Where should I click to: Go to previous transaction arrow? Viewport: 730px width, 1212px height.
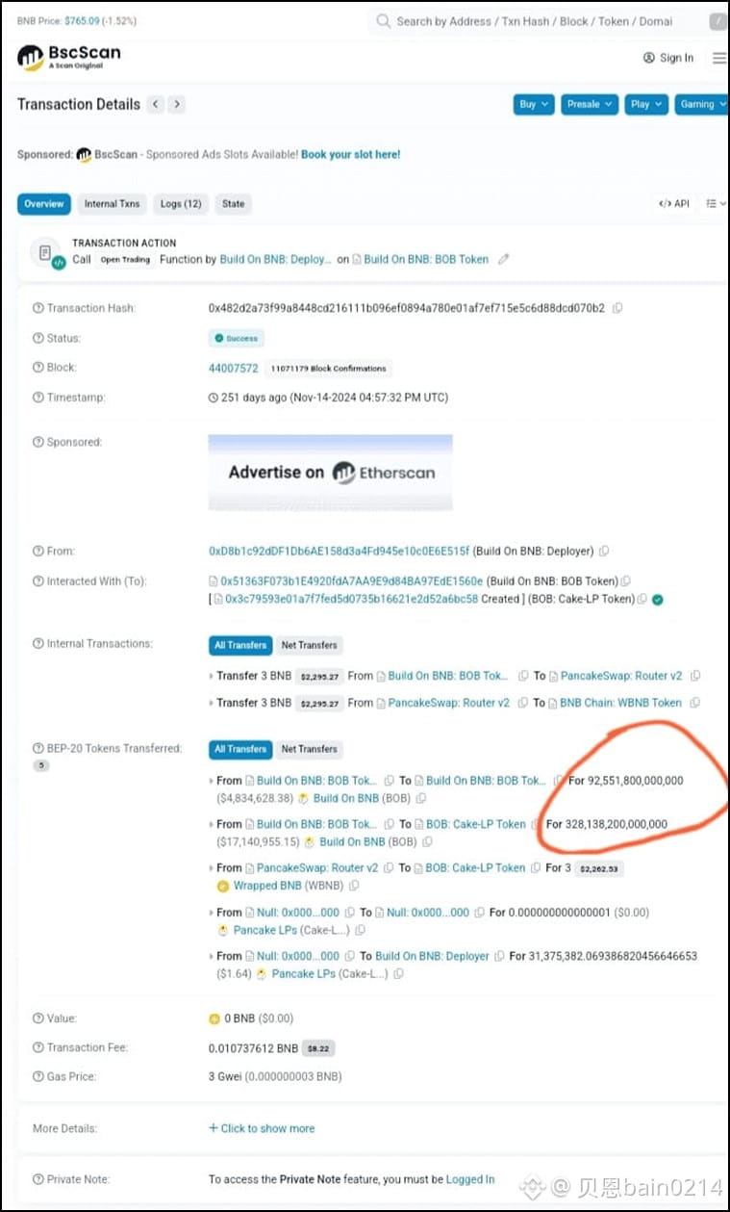[156, 104]
